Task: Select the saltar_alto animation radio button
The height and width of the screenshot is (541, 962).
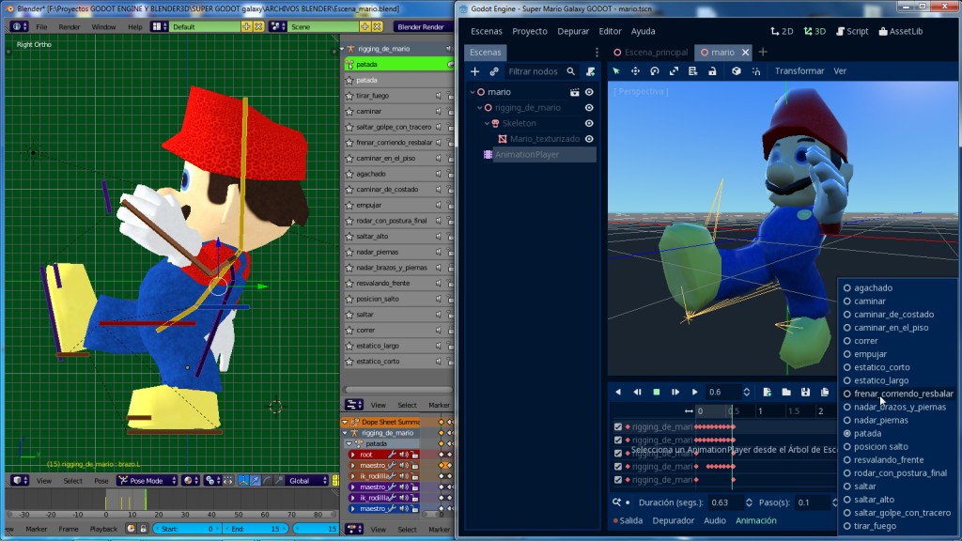Action: tap(847, 500)
